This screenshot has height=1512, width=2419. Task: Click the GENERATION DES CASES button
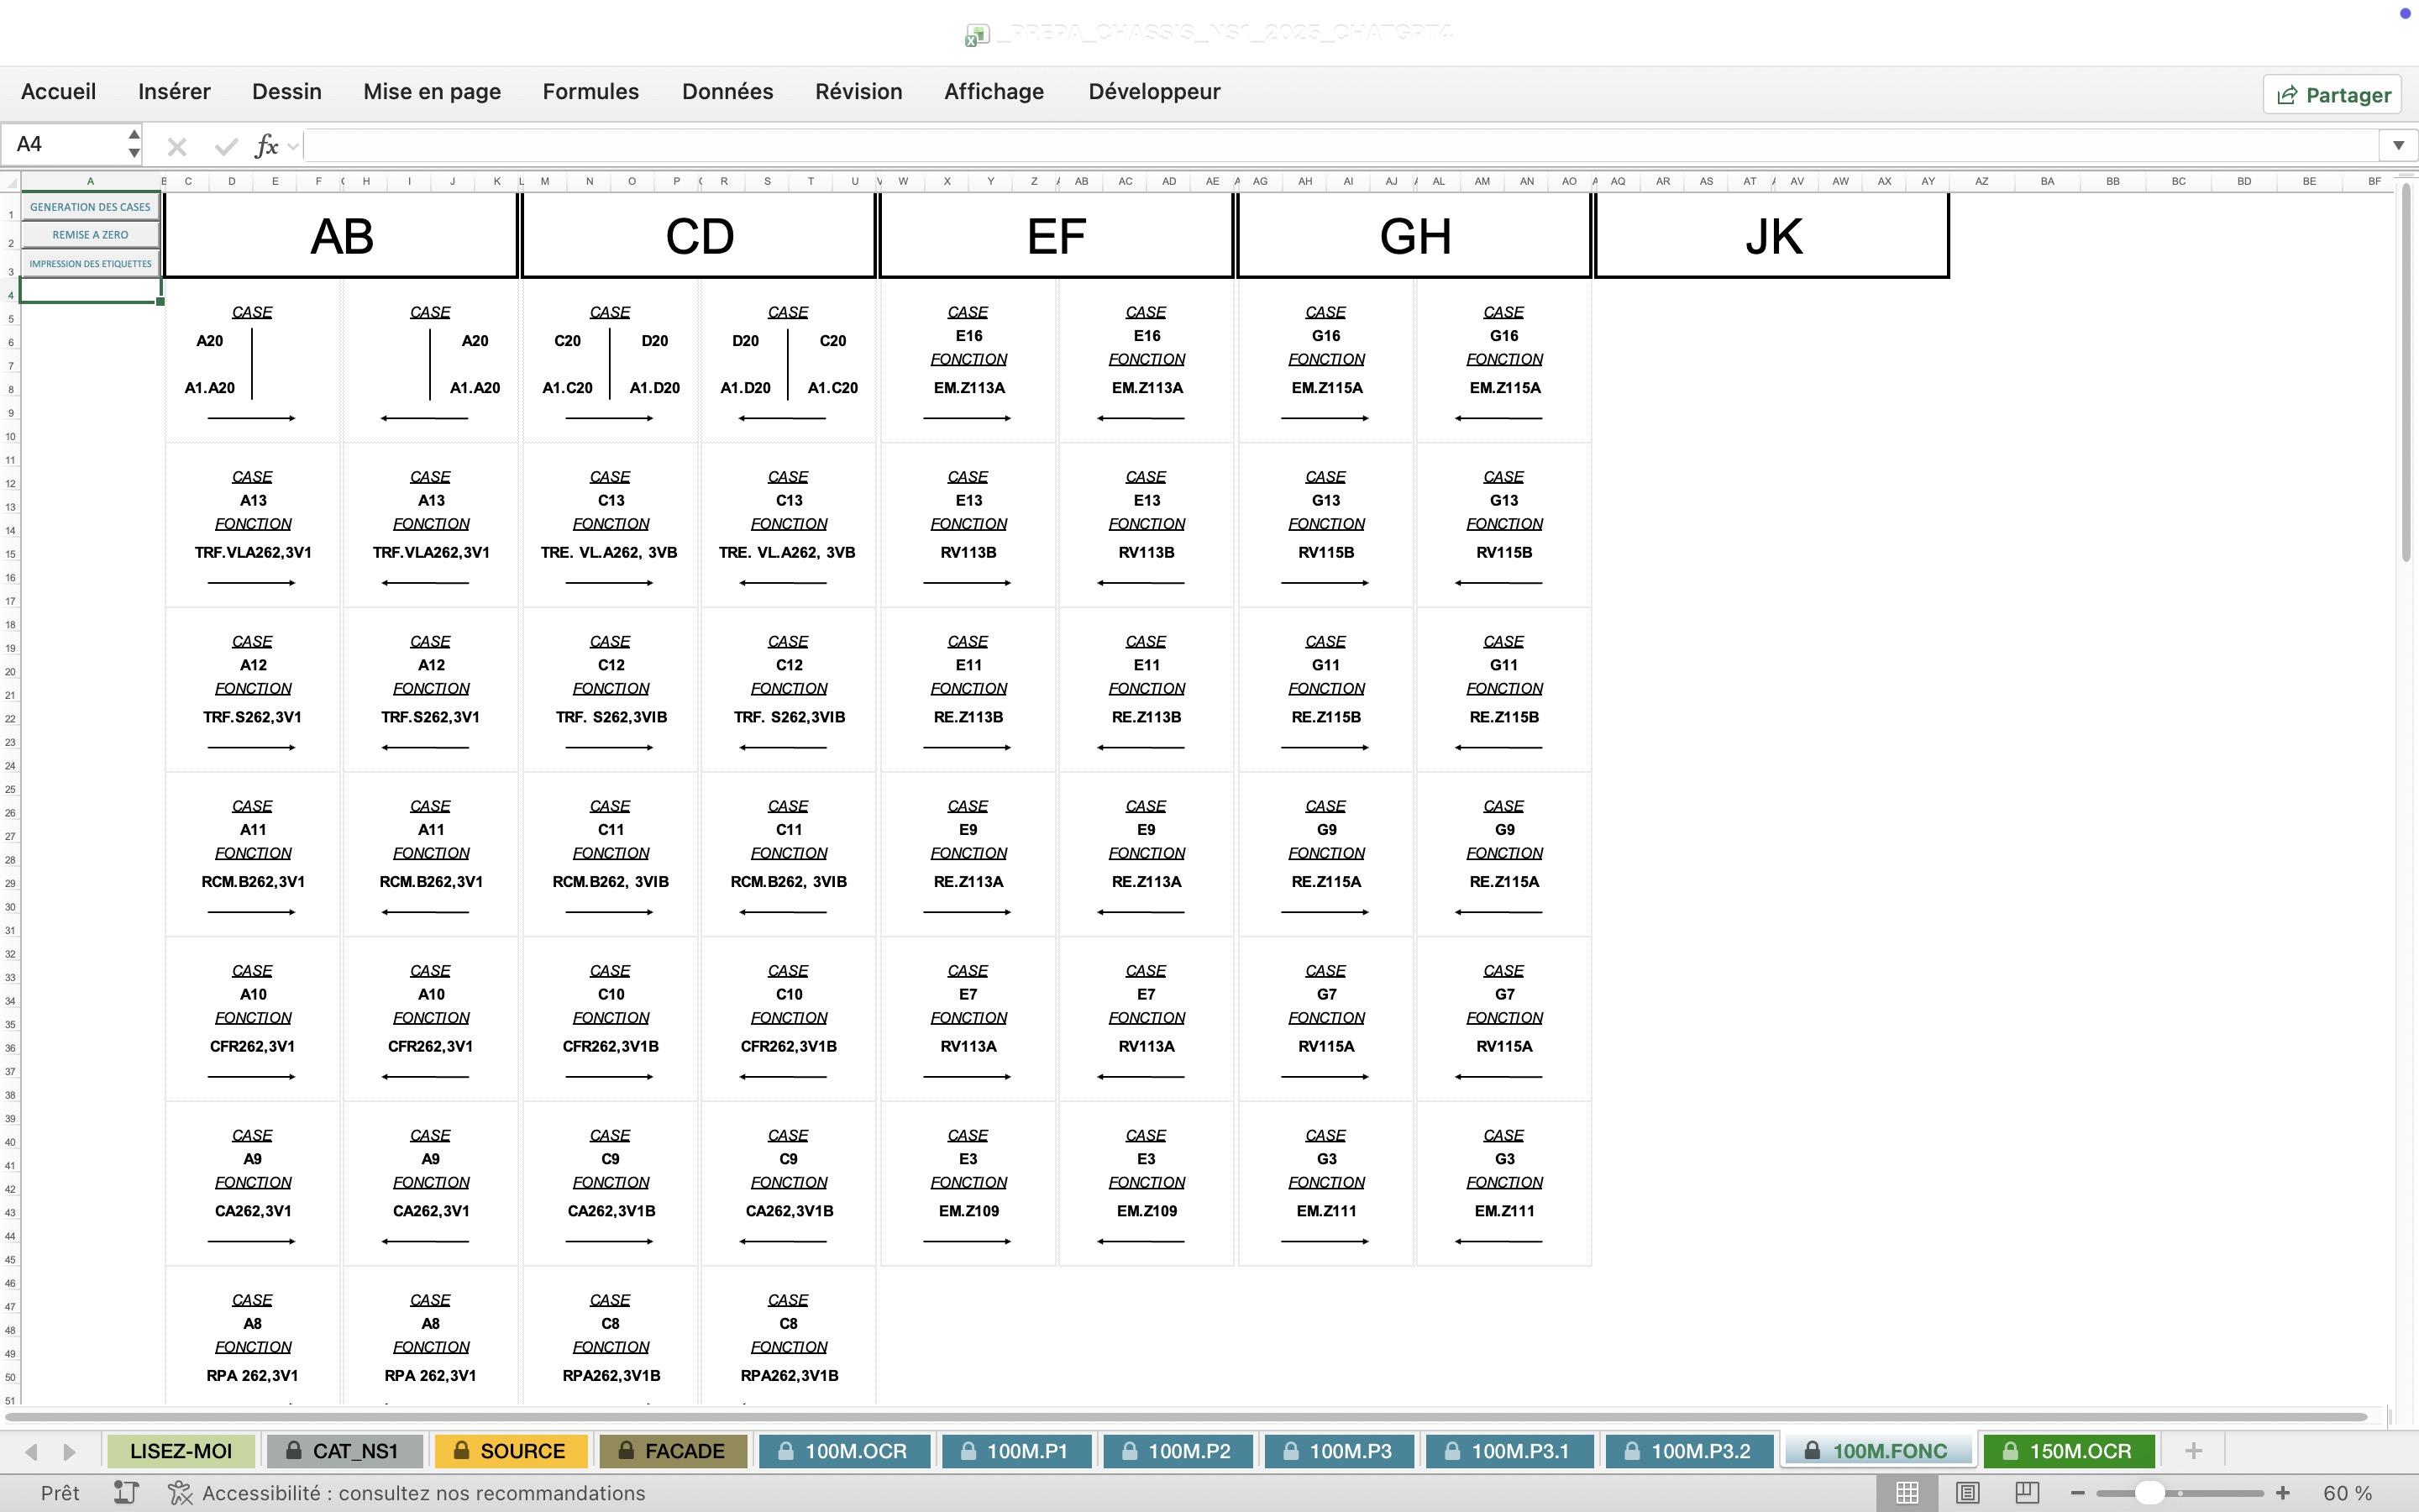90,207
